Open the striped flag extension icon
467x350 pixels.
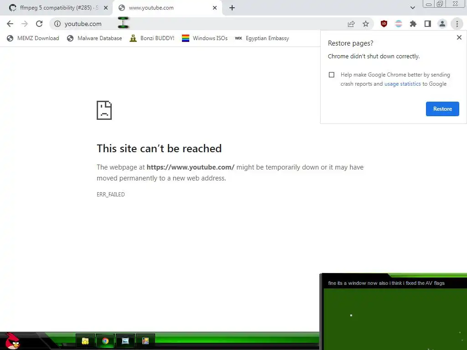[399, 24]
